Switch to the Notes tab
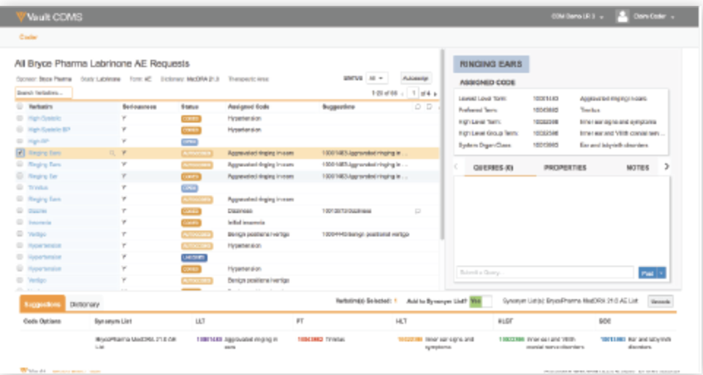Viewport: 703px width, 375px height. tap(637, 168)
